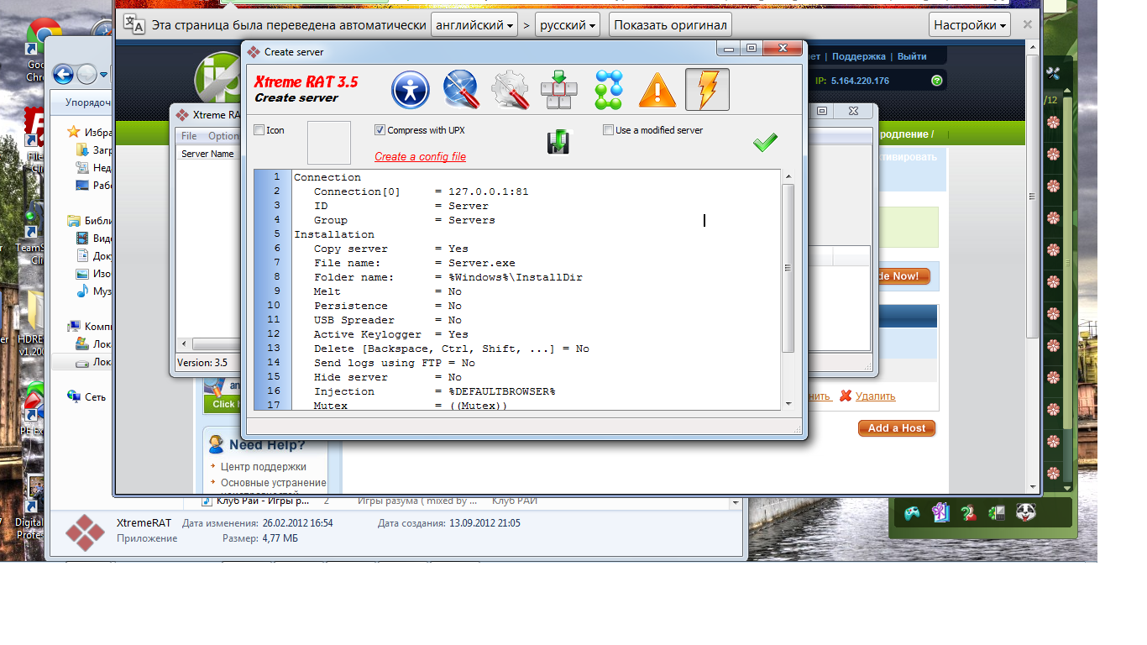Click the 'File name: = Server.exe' line

415,263
